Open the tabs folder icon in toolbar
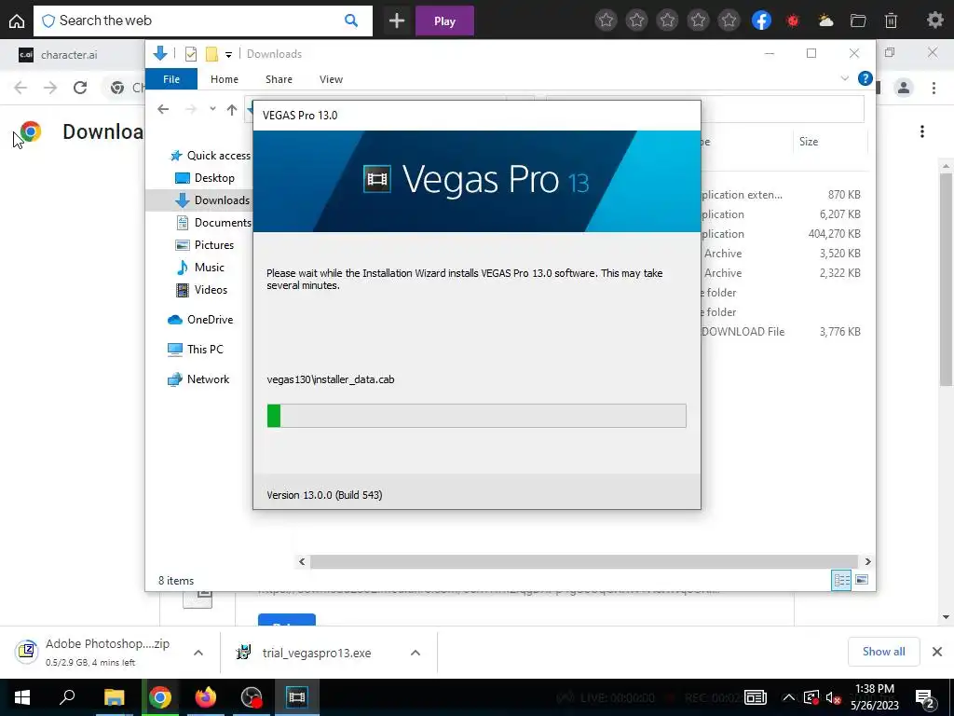Image resolution: width=954 pixels, height=716 pixels. tap(858, 21)
